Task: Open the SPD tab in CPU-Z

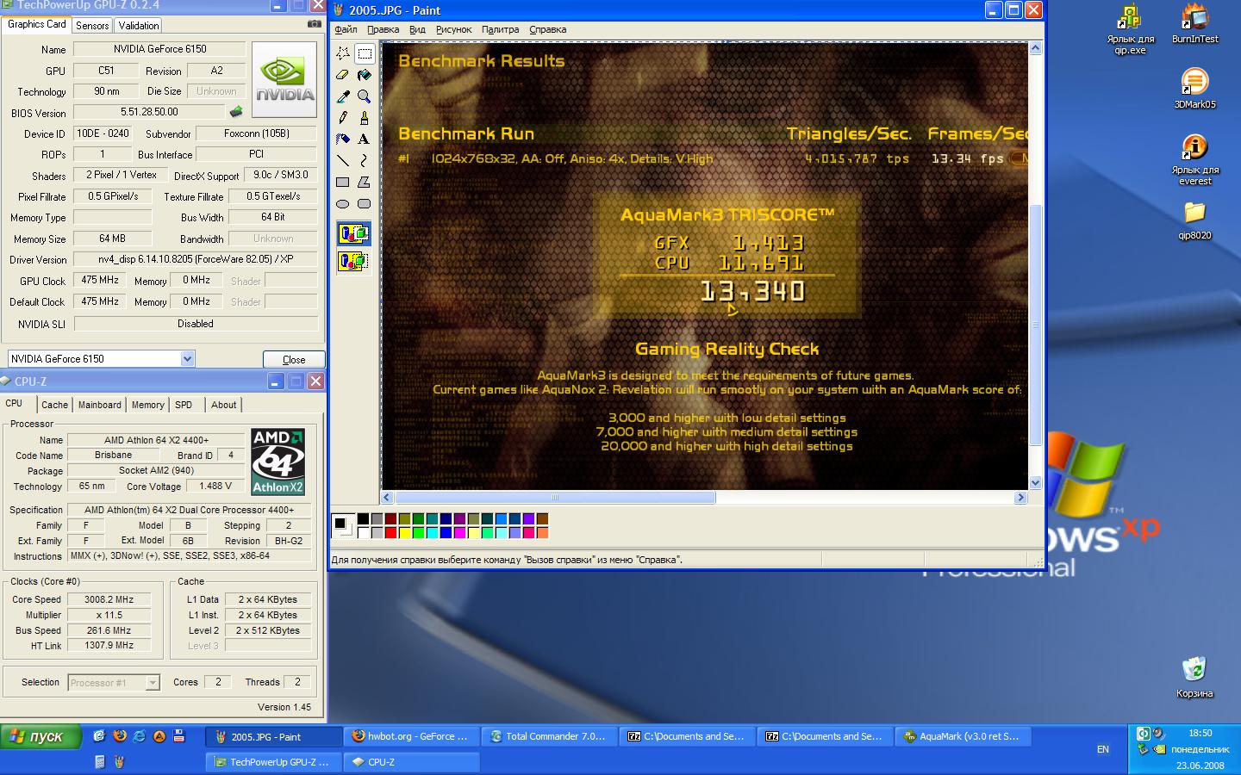Action: tap(184, 405)
